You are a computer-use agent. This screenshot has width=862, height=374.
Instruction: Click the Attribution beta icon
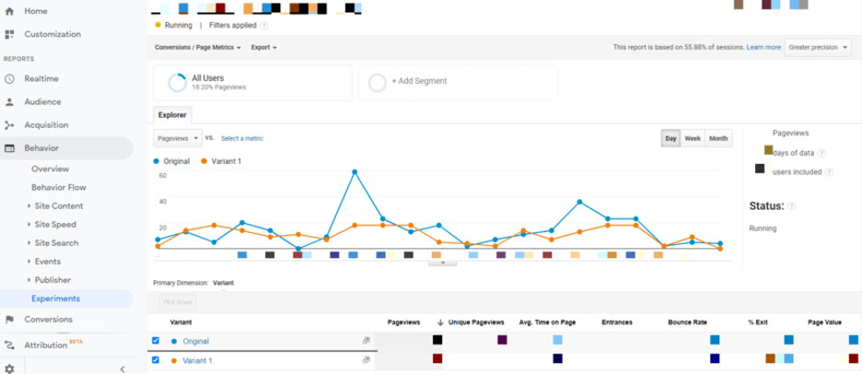coord(9,345)
